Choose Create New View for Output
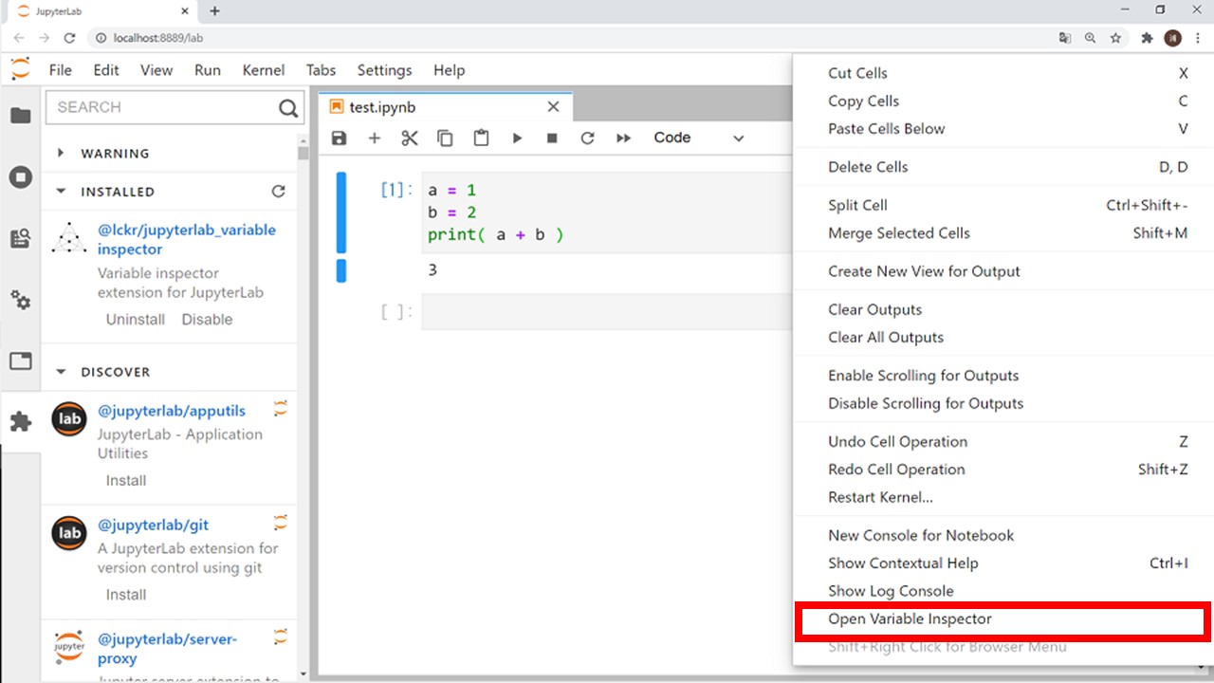This screenshot has width=1214, height=683. pyautogui.click(x=1003, y=271)
